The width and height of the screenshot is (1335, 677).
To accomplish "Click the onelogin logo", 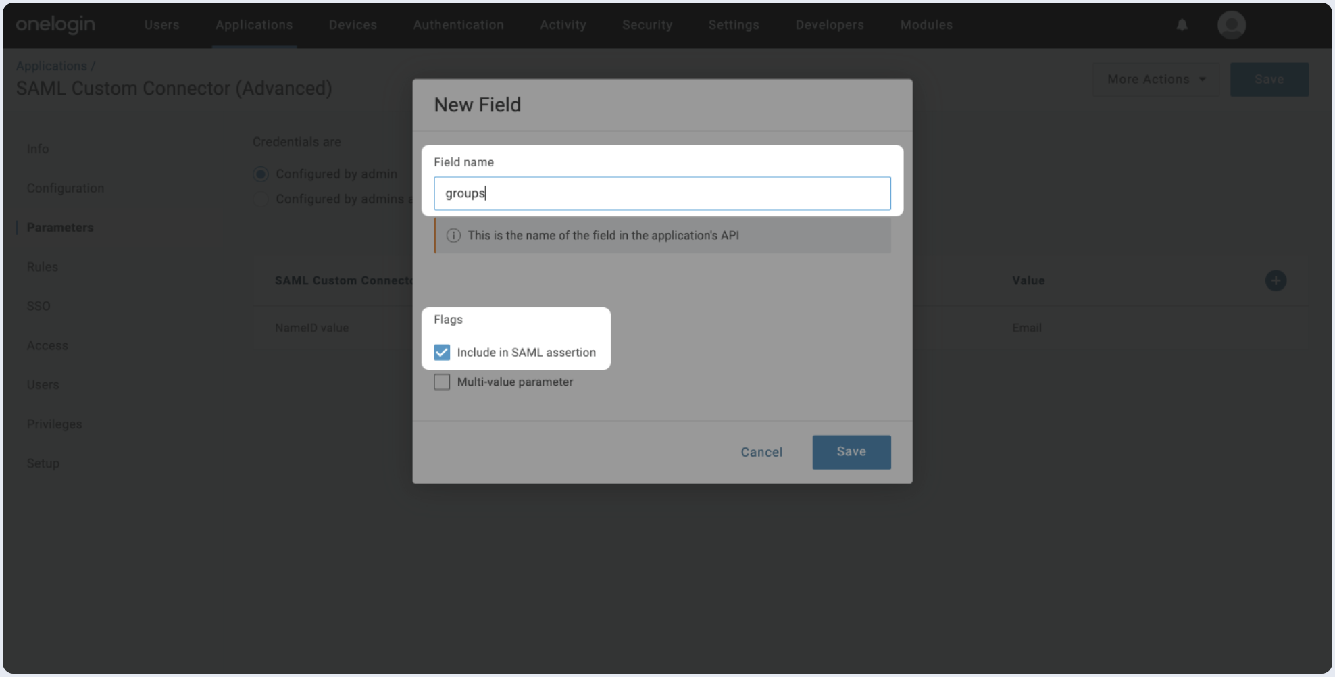I will pyautogui.click(x=55, y=25).
